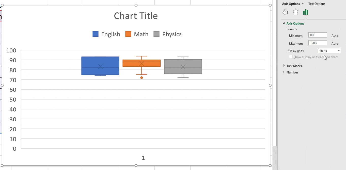Open the Axis Options dropdown arrow

(303, 4)
